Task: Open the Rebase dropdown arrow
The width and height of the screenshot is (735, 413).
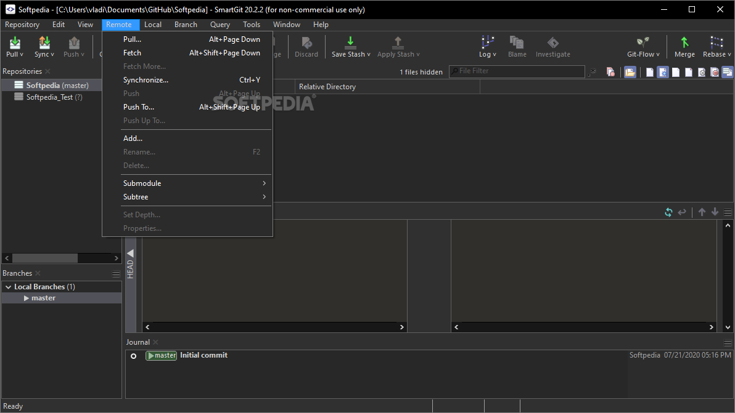Action: [729, 55]
